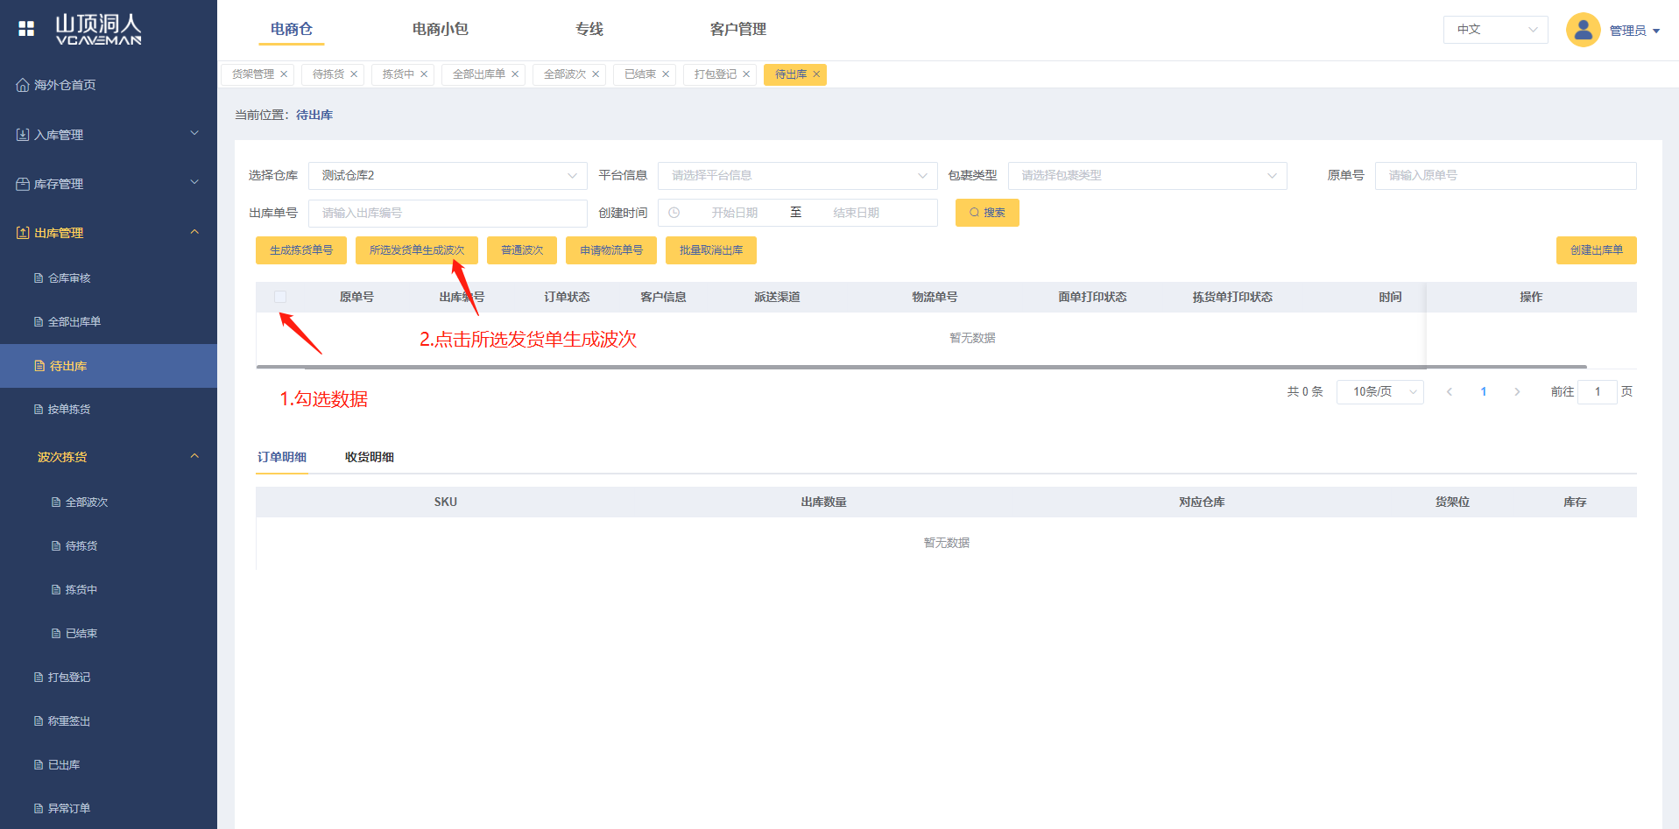
Task: Click the previous page arrow
Action: (x=1450, y=392)
